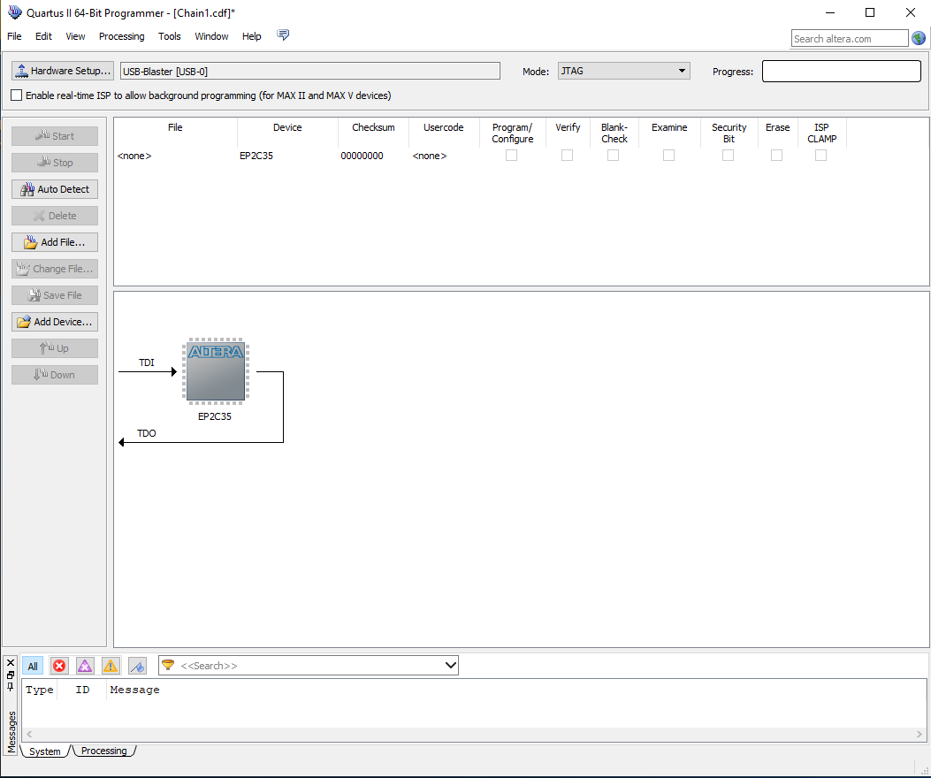Click the Auto Detect button
The width and height of the screenshot is (931, 778).
(55, 189)
